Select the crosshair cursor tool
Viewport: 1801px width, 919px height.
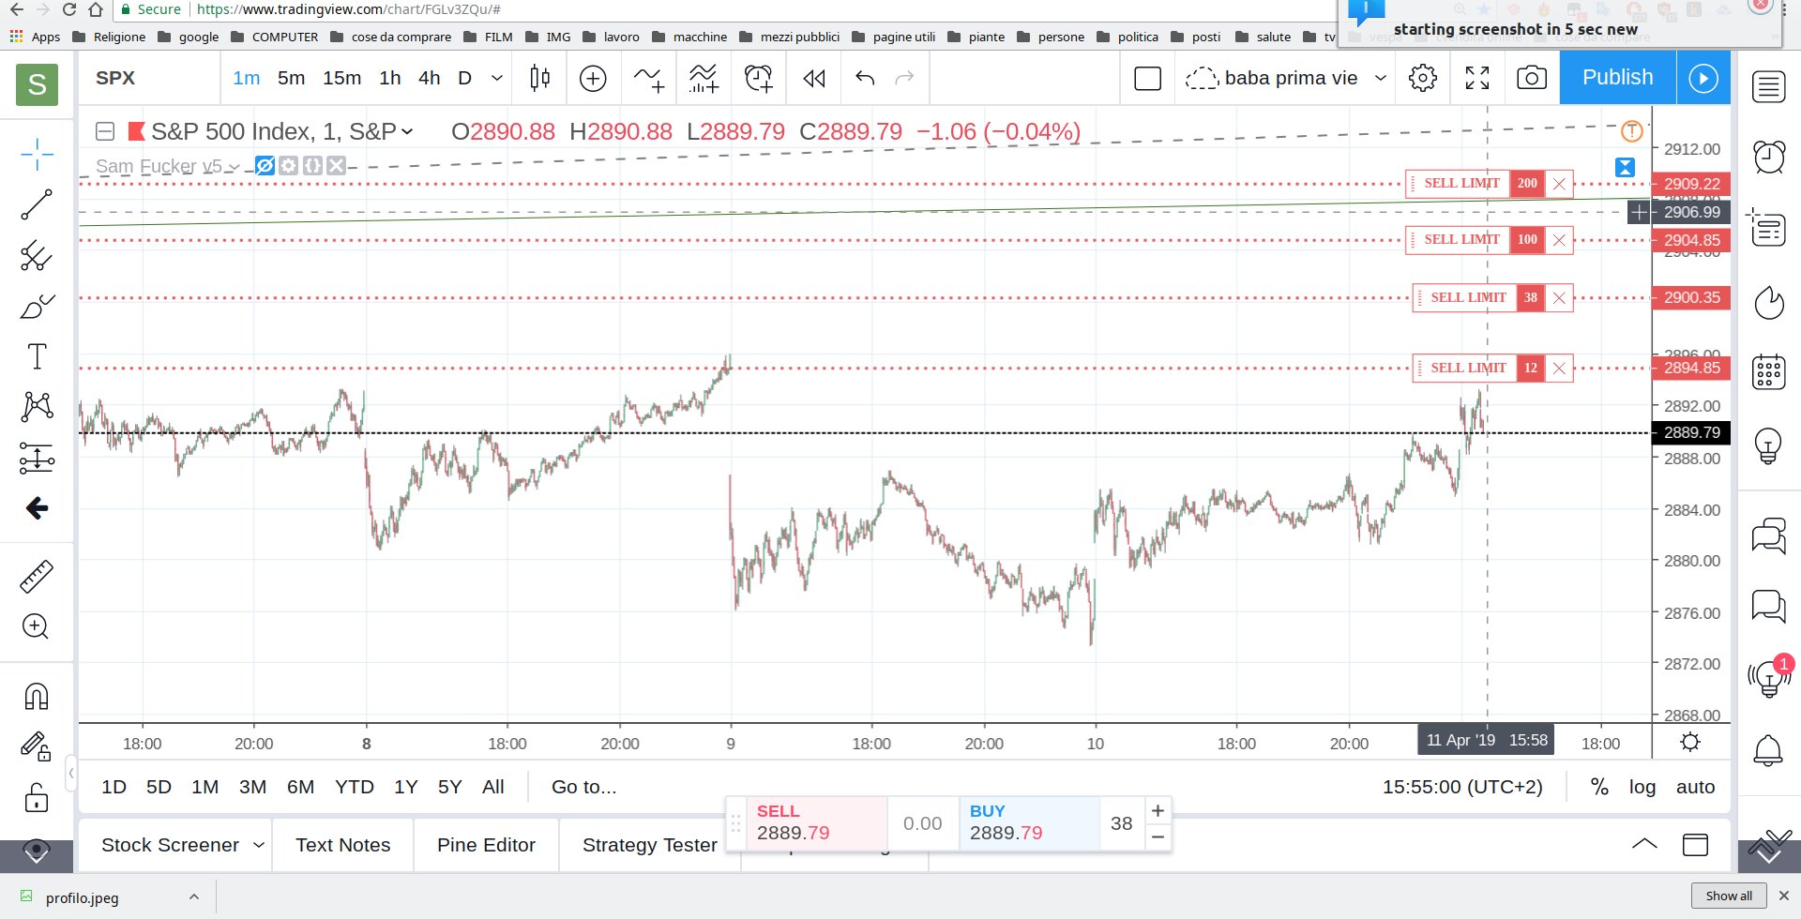37,154
